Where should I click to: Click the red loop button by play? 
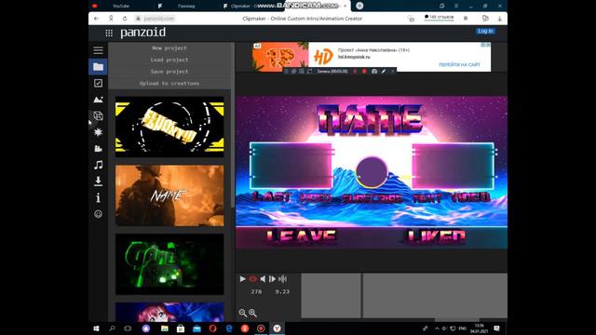(x=252, y=279)
